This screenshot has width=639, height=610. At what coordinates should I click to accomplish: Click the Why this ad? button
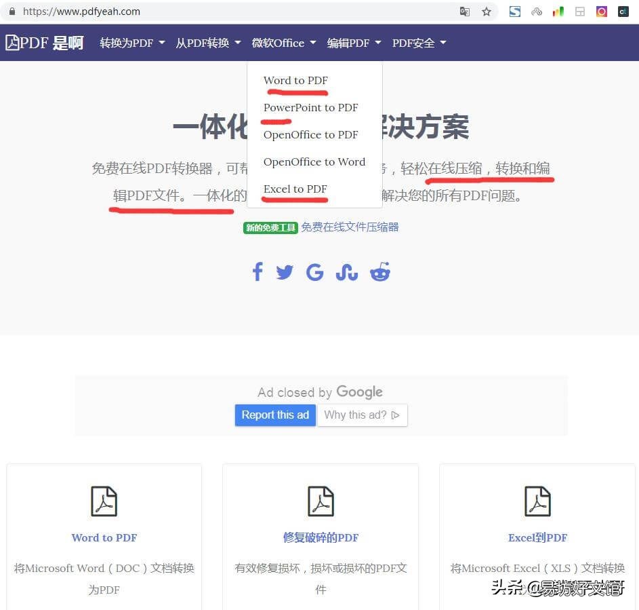tap(362, 415)
